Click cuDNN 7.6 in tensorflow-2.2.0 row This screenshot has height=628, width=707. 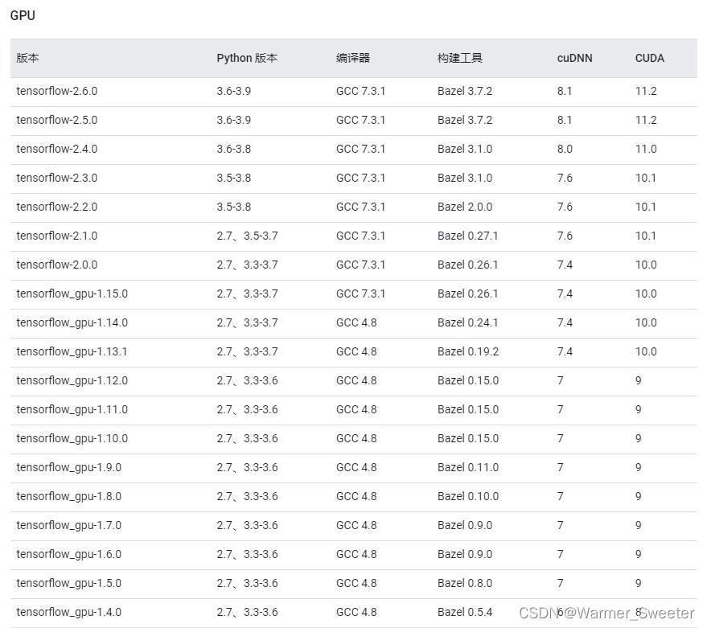click(x=565, y=207)
